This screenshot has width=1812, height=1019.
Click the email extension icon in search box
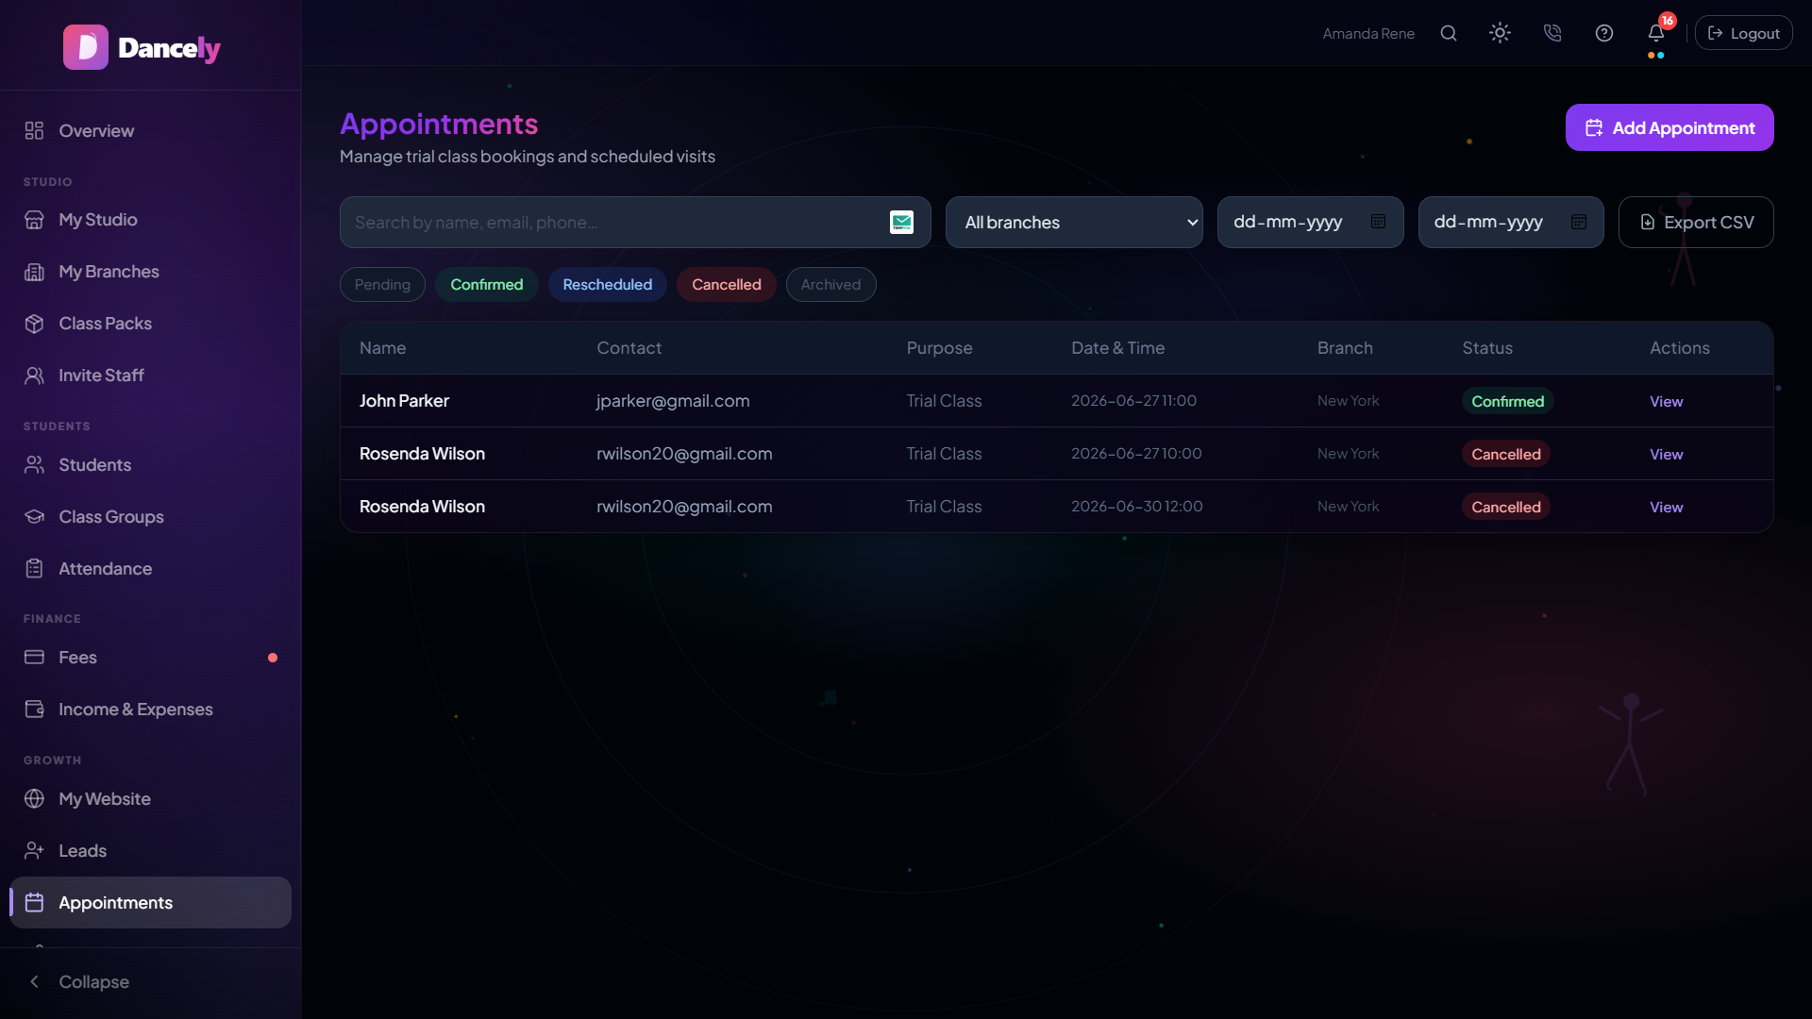tap(901, 222)
